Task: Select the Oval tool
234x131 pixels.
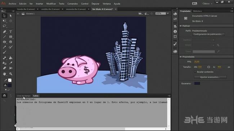Action: (x=4, y=42)
